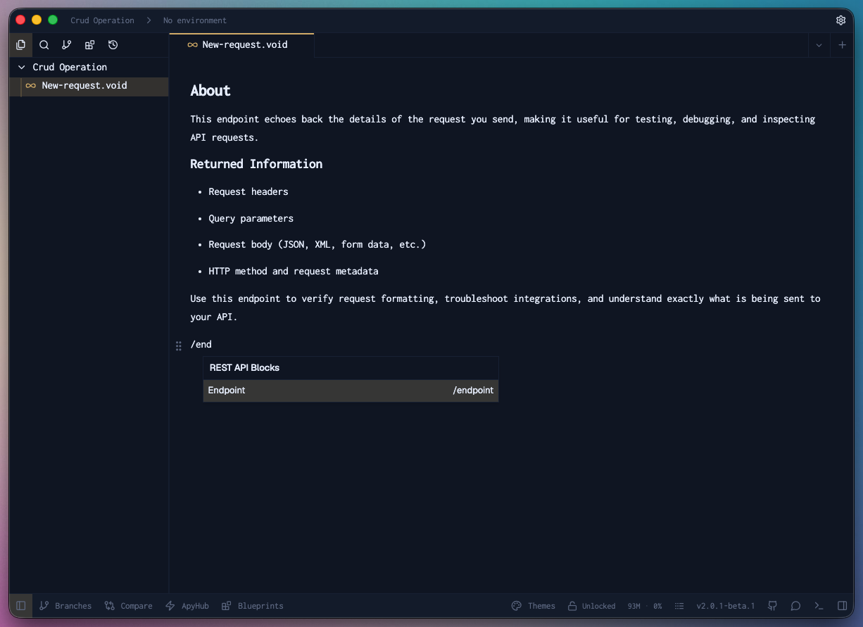This screenshot has width=863, height=627.
Task: Open ApyHub in the status bar
Action: click(187, 606)
